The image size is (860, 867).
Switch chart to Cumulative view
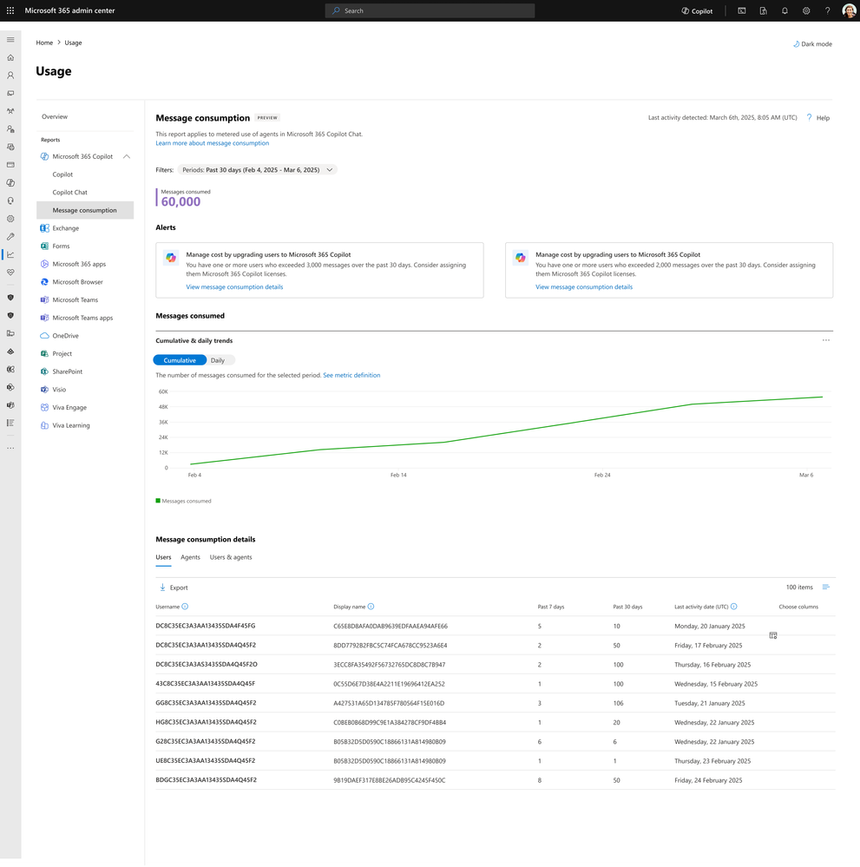pos(180,360)
